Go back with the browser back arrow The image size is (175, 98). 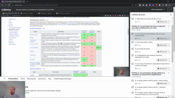[x=2, y=5]
